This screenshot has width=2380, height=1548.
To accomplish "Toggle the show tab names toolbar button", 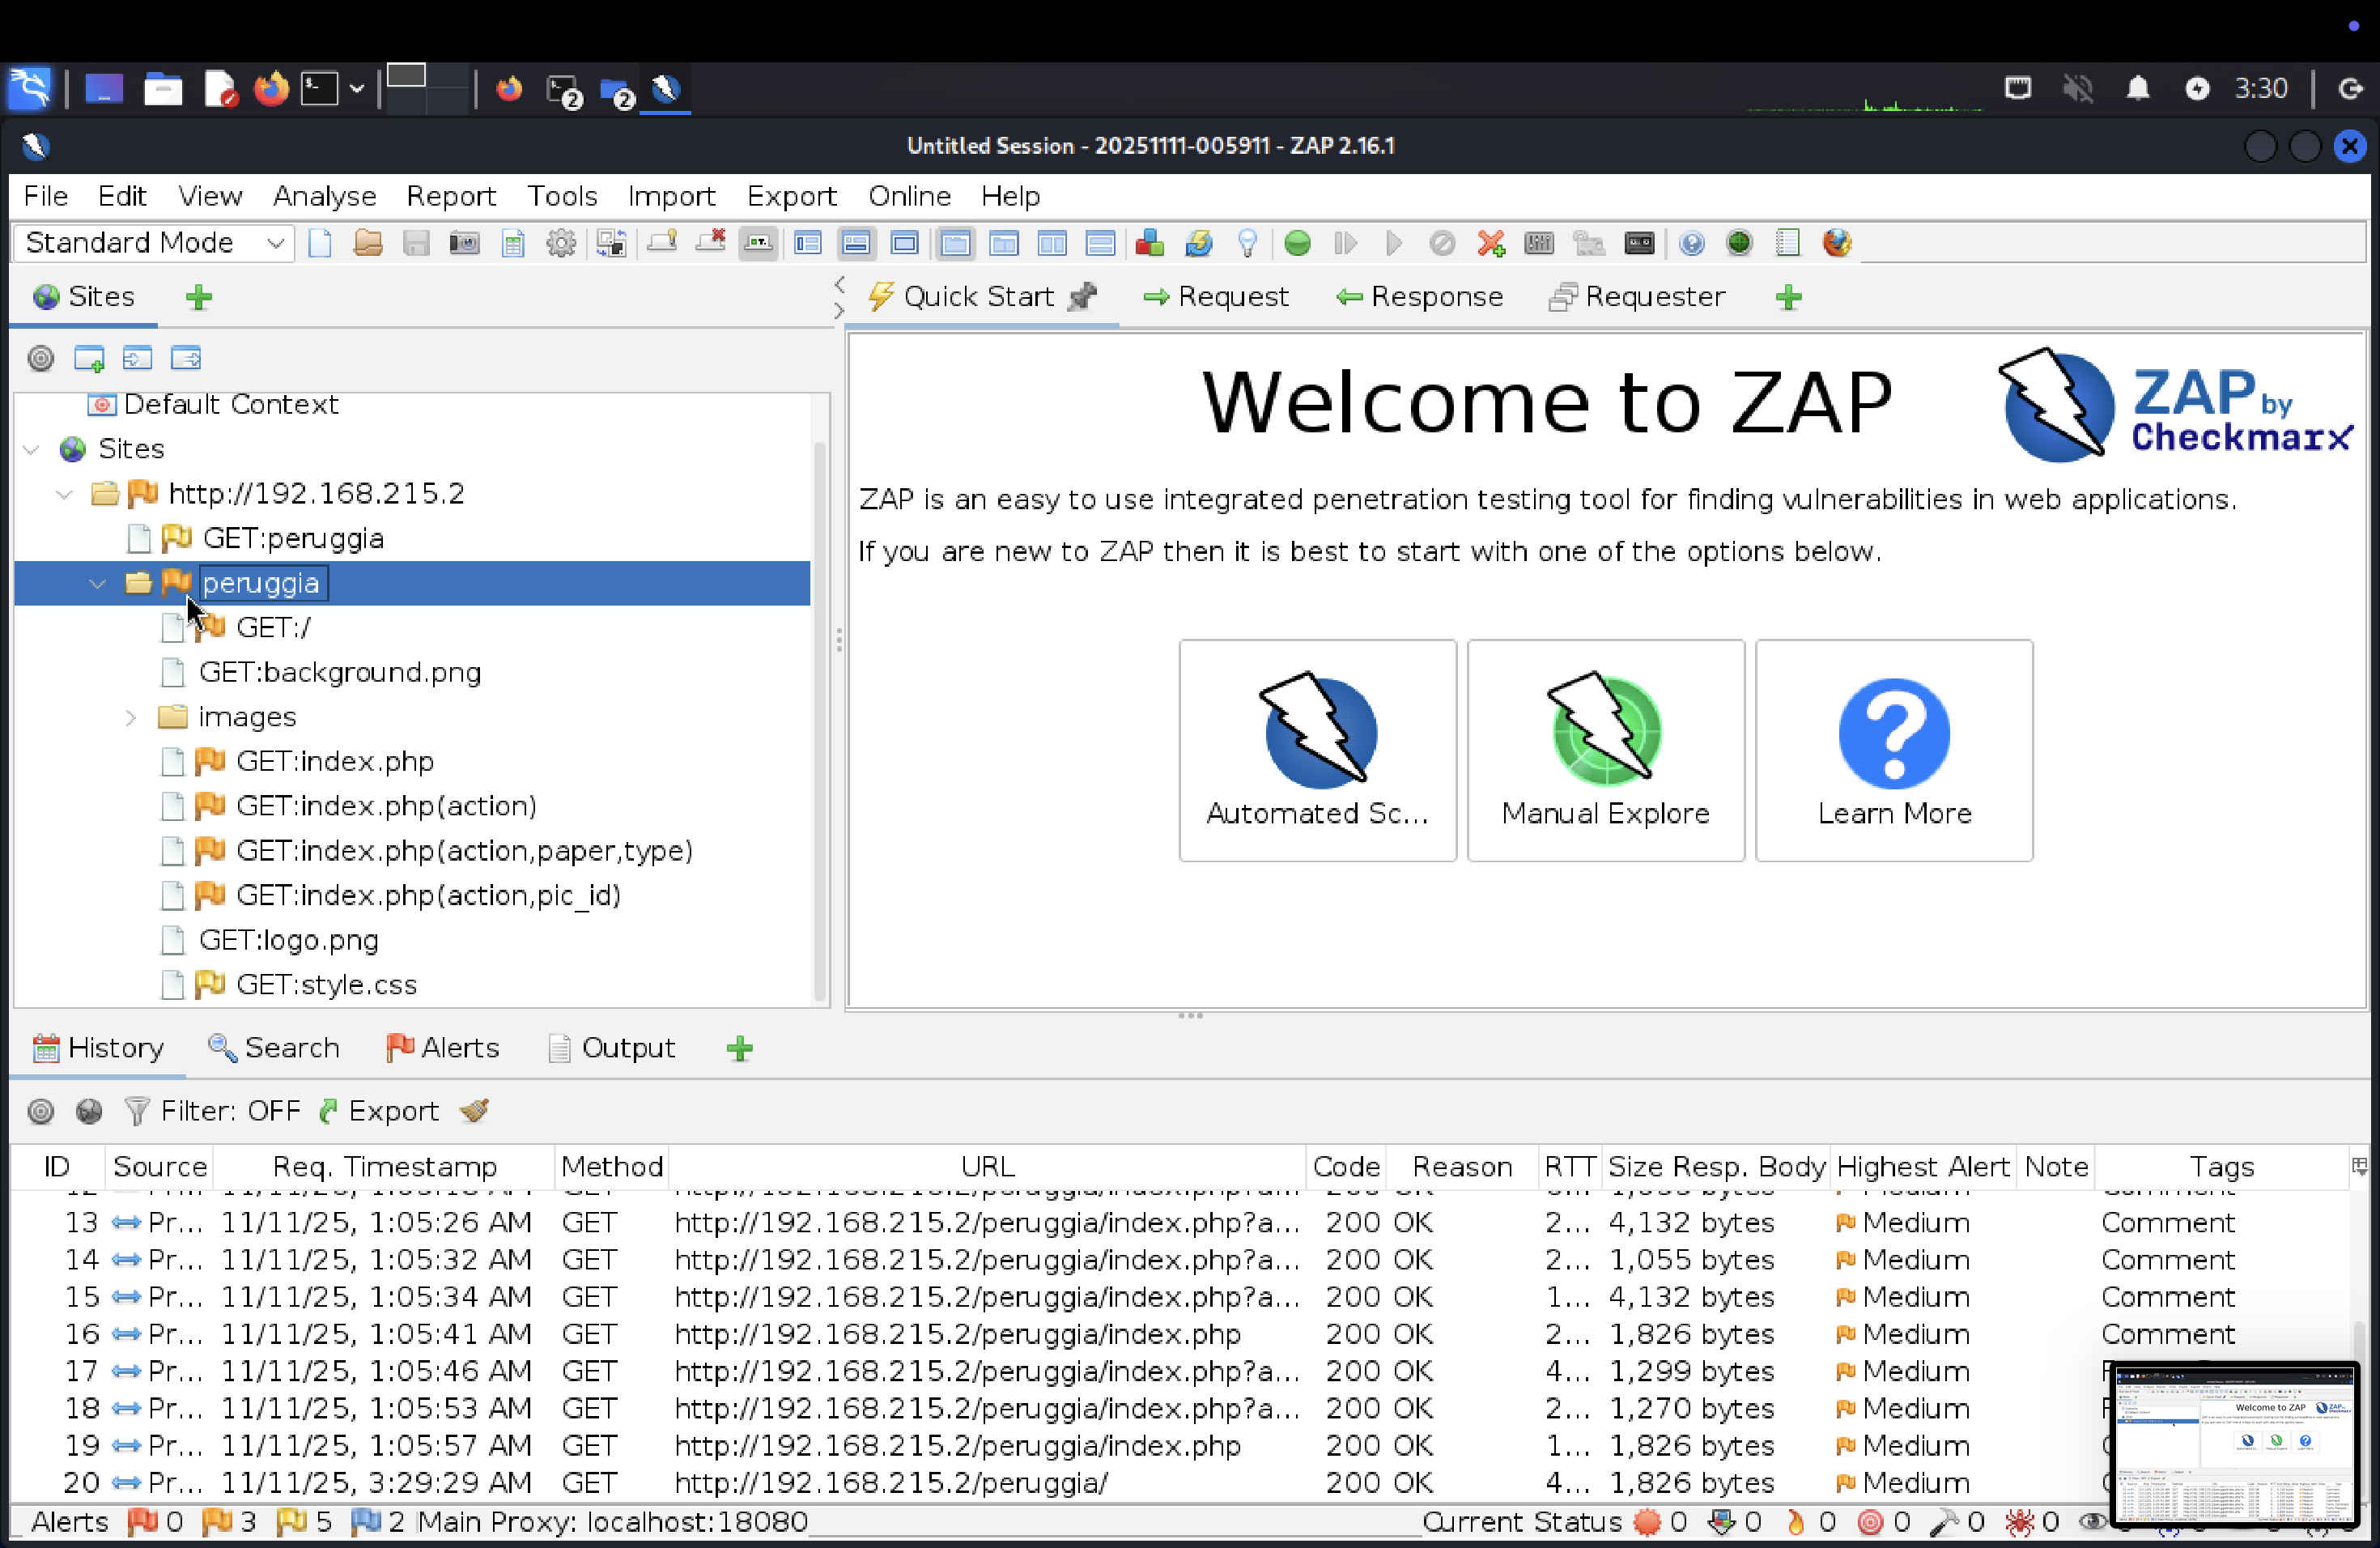I will click(x=758, y=243).
